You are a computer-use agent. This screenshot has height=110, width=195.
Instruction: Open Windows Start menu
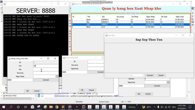point(4,107)
